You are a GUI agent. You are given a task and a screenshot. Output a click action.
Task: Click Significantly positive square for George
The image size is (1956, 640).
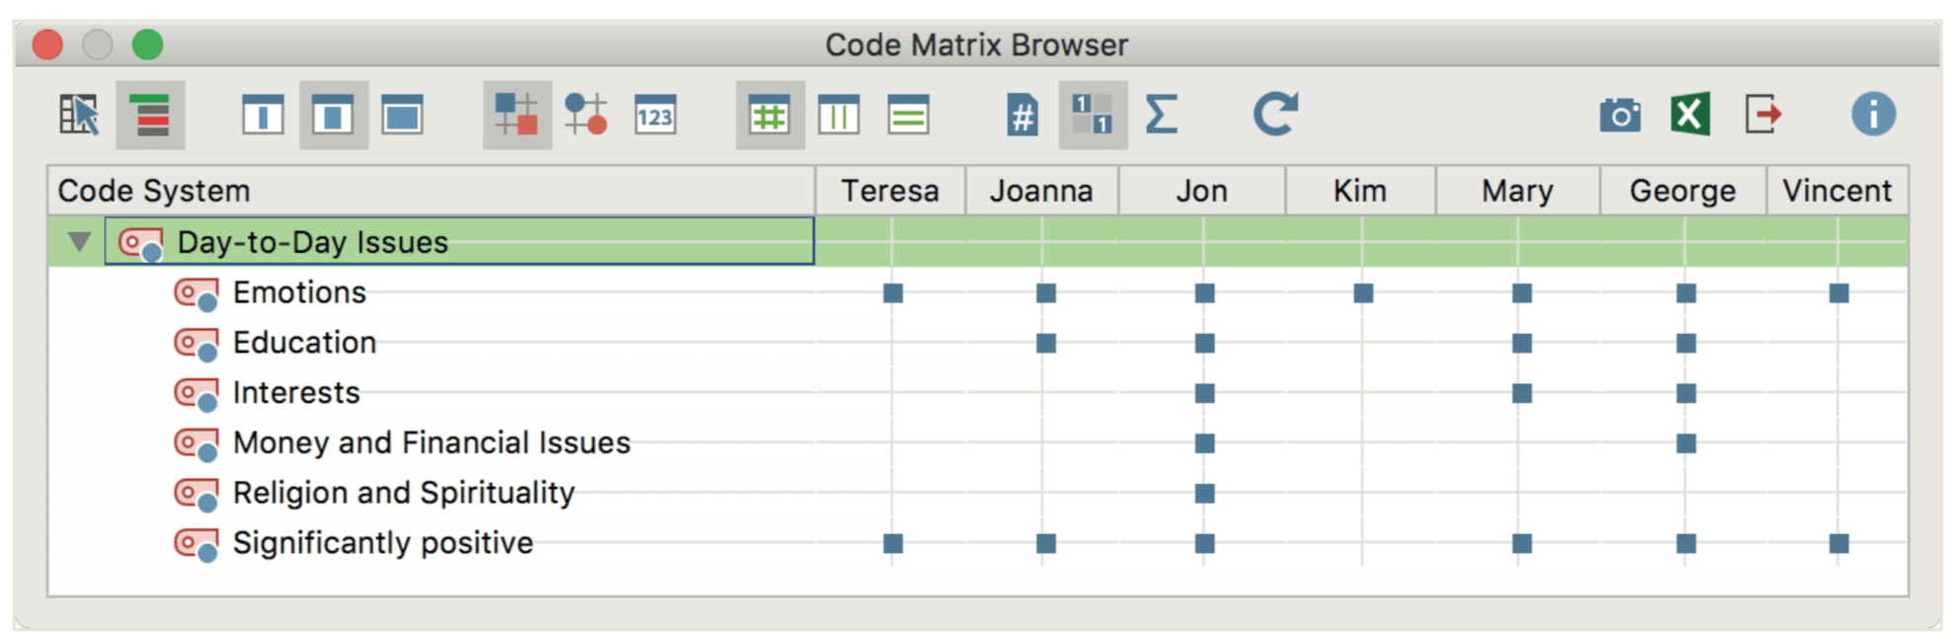point(1686,543)
